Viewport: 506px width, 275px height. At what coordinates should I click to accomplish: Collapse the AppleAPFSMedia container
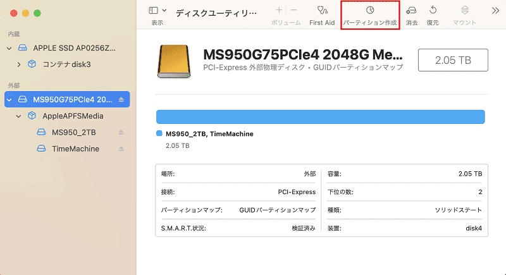tap(18, 116)
